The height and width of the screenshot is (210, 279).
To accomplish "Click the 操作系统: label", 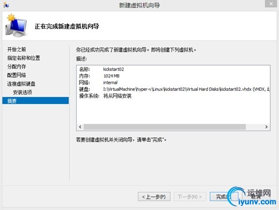I will click(89, 96).
